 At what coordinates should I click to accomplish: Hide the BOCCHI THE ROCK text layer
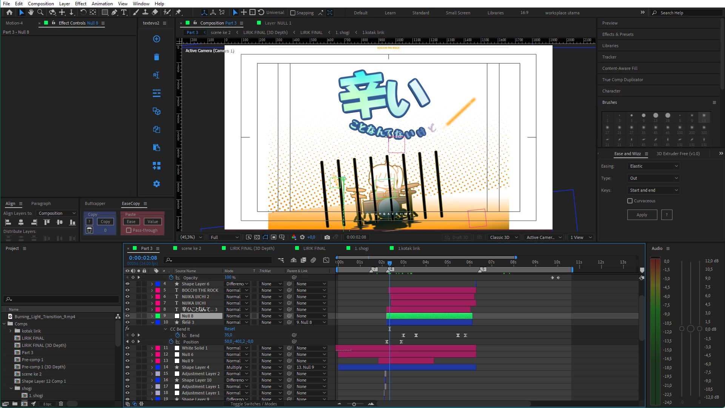pyautogui.click(x=127, y=290)
